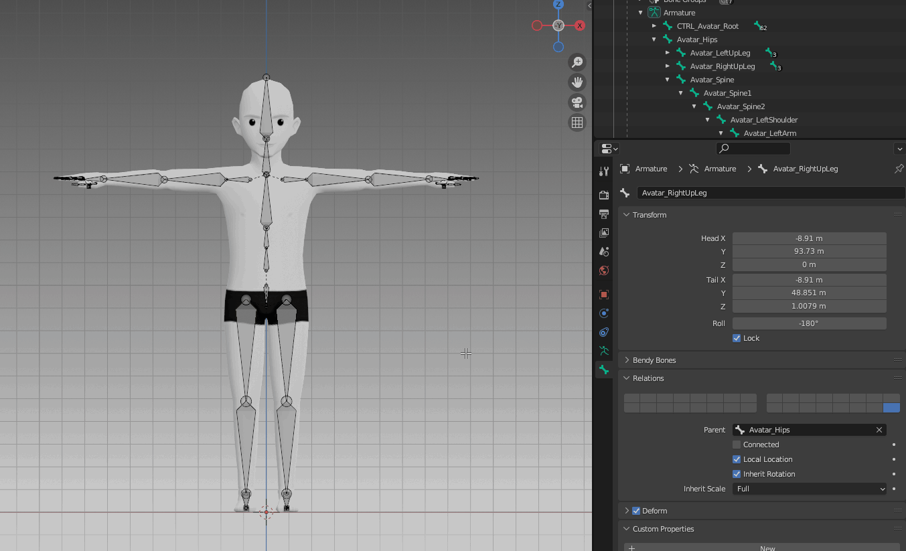Disable the Inherit Rotation checkbox
The height and width of the screenshot is (551, 906).
[x=737, y=474]
